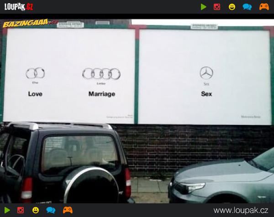This screenshot has width=274, height=217.
Task: Click the green play icon in bottom bar
Action: point(7,210)
